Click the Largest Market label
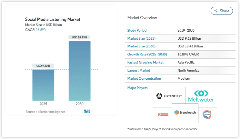Screen dimensions: 240x139 coord(138,70)
